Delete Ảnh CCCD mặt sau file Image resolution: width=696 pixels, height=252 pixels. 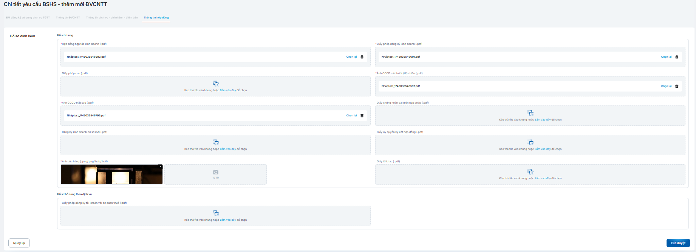[362, 116]
